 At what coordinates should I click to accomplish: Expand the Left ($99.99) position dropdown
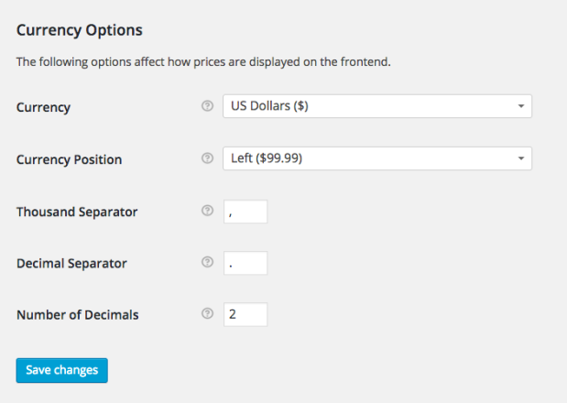pos(377,158)
